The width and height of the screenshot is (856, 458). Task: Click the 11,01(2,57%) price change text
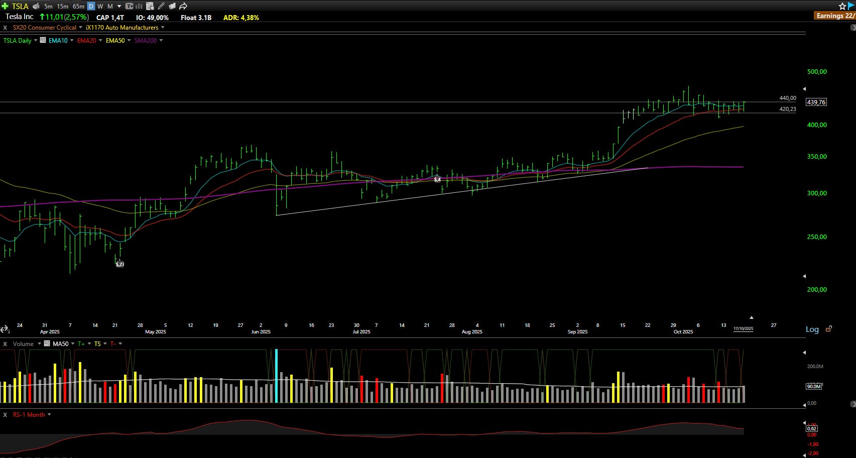pos(67,17)
